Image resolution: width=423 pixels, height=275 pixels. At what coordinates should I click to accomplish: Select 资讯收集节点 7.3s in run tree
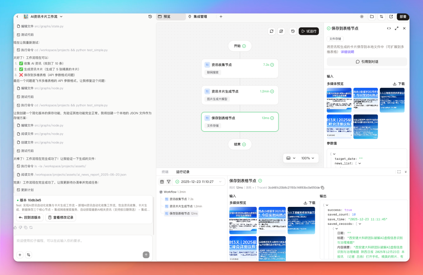(179, 199)
